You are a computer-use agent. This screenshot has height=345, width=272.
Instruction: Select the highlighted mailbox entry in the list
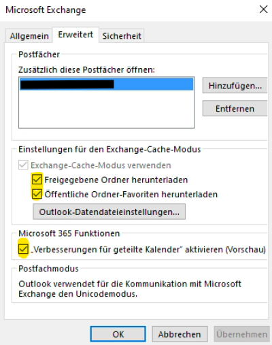click(x=107, y=84)
